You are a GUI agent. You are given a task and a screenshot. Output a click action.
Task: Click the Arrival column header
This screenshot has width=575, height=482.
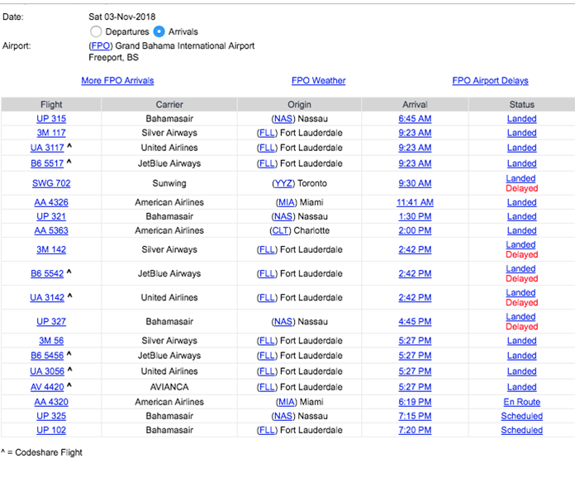pos(415,105)
